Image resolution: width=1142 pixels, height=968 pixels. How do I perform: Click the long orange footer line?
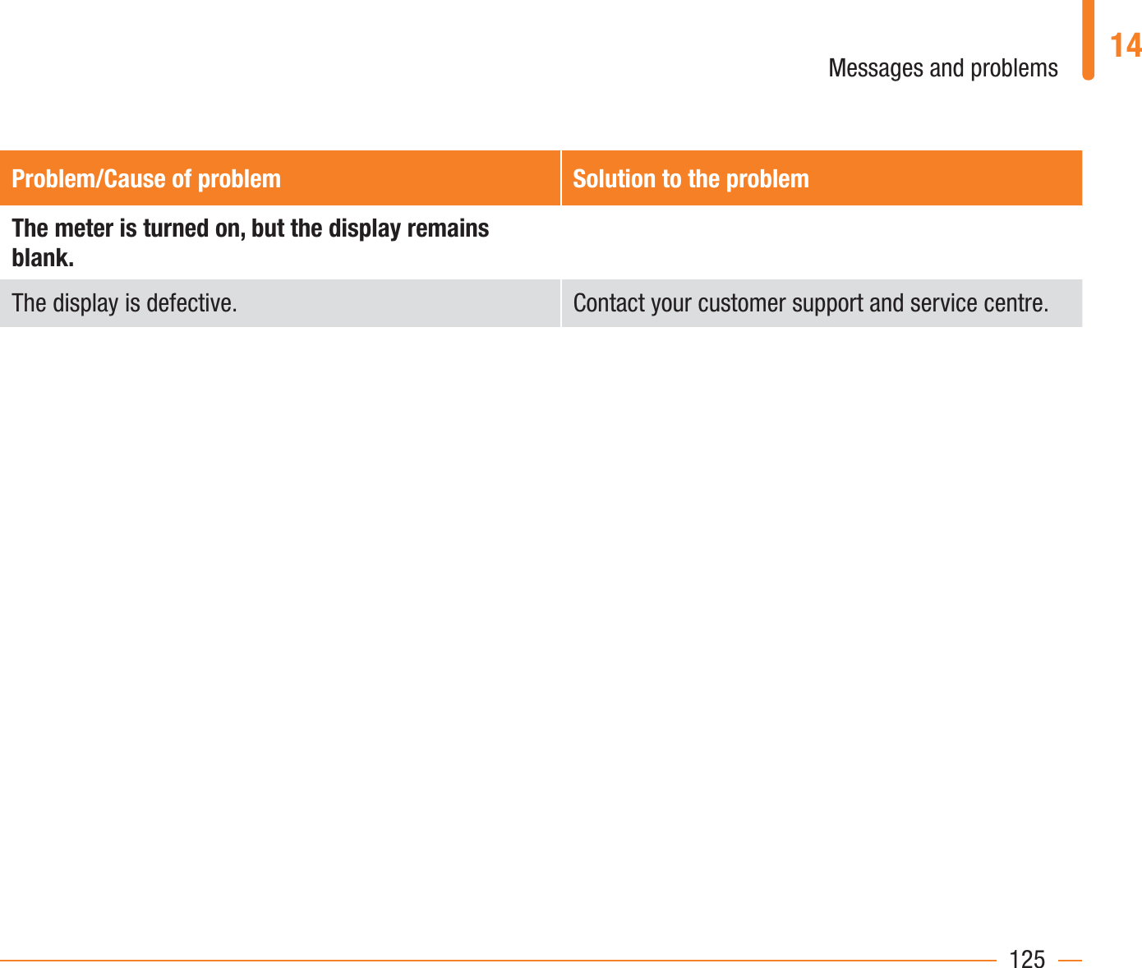493,960
